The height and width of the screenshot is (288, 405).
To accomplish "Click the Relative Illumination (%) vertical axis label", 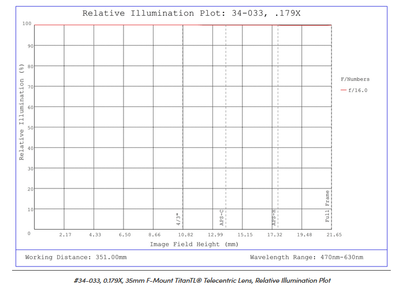I will coord(22,112).
